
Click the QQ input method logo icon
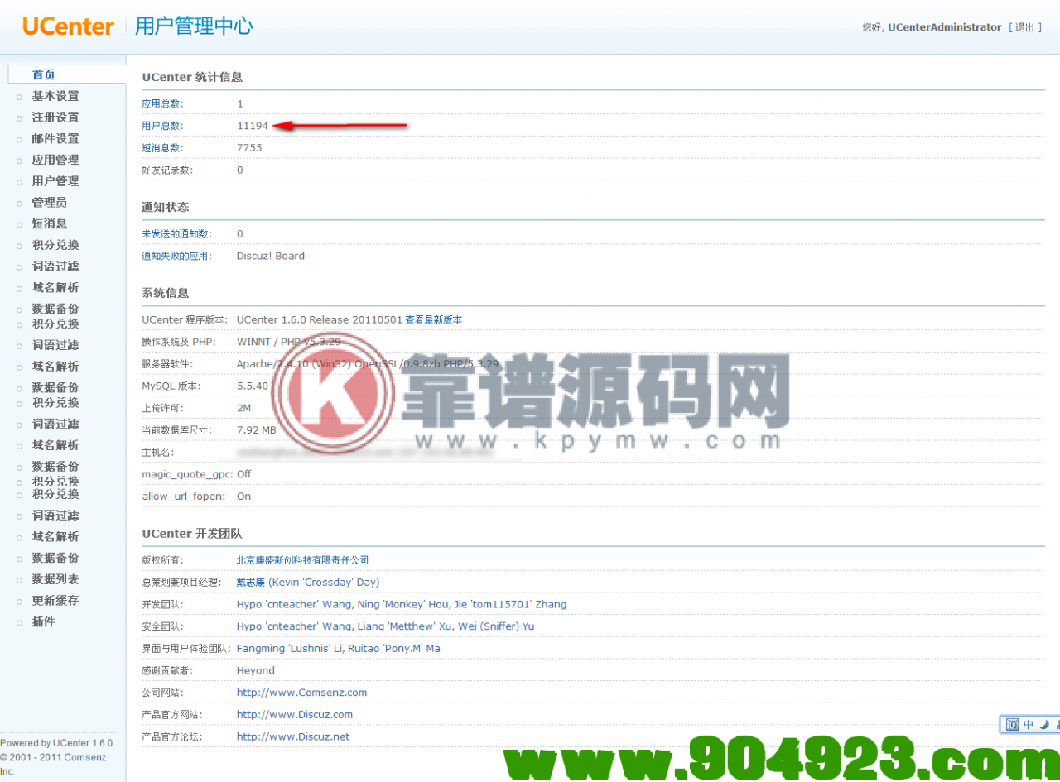coord(1012,724)
